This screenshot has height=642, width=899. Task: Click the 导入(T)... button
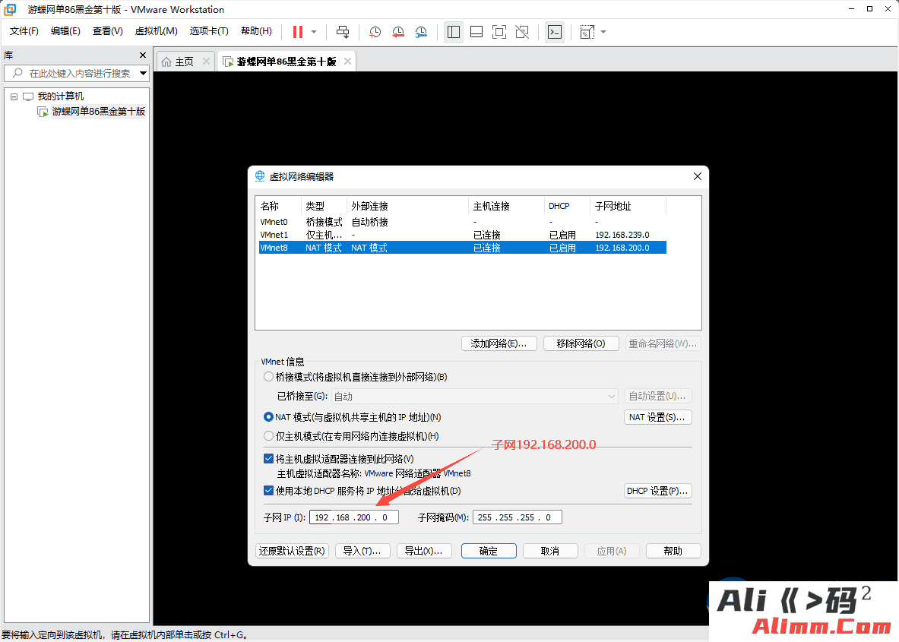(x=362, y=551)
